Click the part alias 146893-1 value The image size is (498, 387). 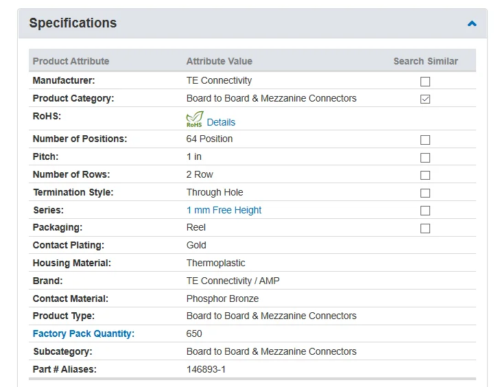tap(206, 369)
